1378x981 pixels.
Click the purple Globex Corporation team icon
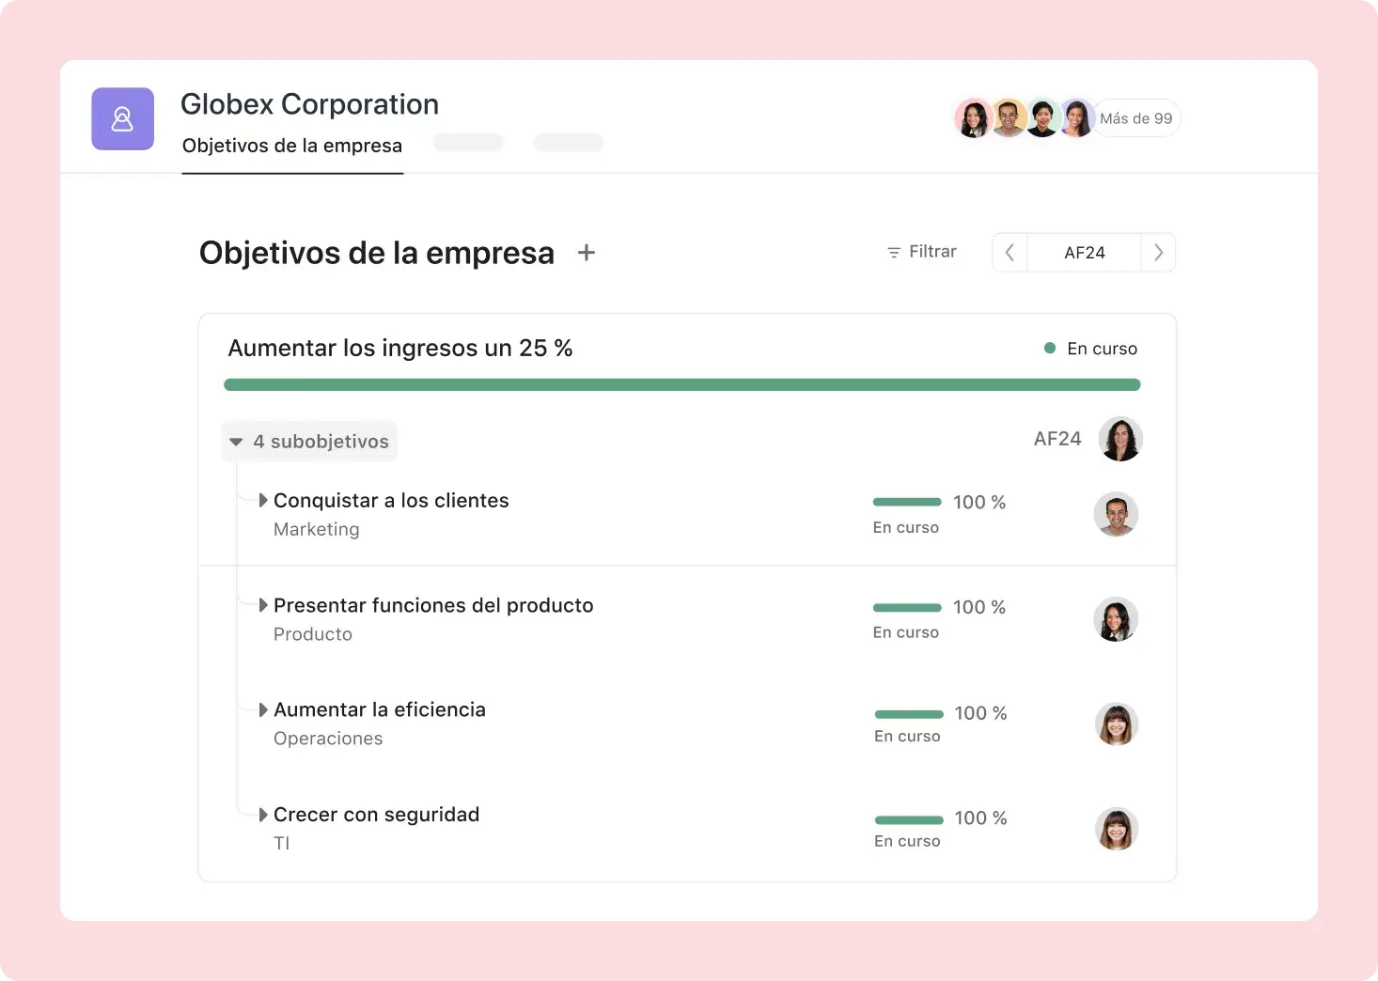122,119
